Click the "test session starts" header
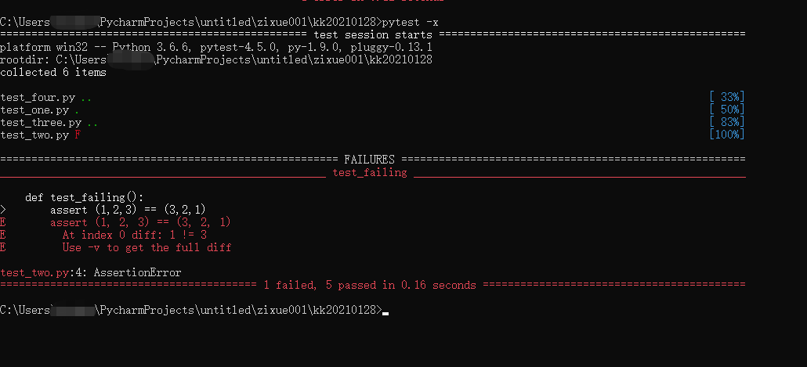The height and width of the screenshot is (367, 807). click(x=372, y=35)
